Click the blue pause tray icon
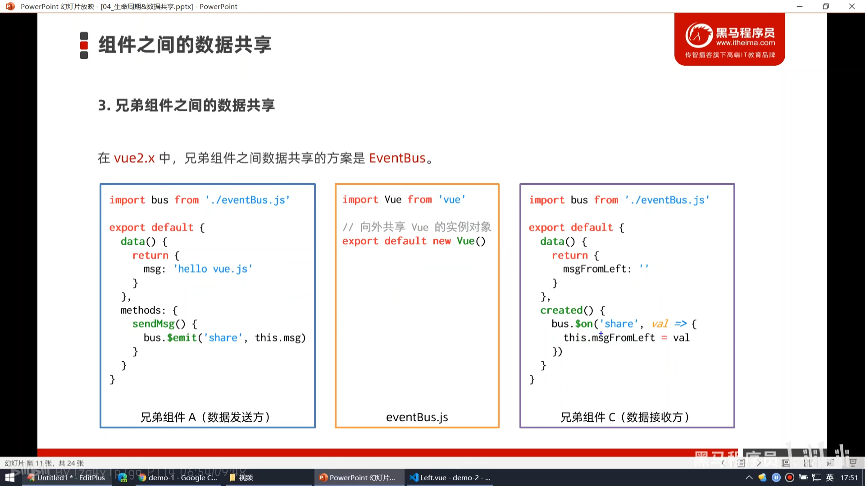 coord(776,477)
